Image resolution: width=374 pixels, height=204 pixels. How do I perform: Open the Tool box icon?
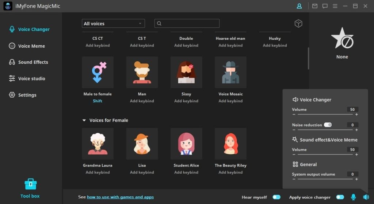point(31,184)
